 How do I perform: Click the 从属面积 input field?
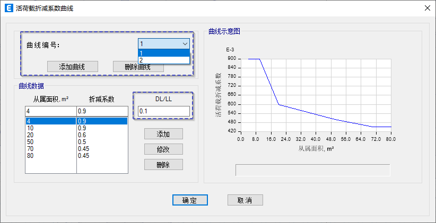point(50,111)
